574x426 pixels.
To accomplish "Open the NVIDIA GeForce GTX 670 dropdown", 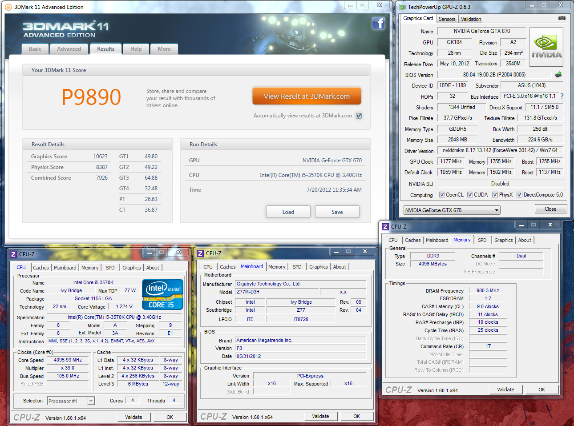I will pyautogui.click(x=452, y=210).
